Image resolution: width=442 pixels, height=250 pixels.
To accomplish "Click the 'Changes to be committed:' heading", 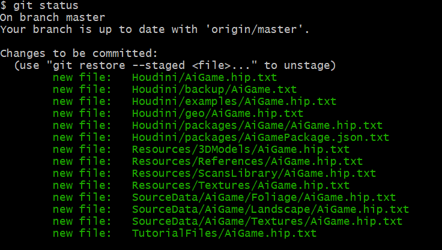I will (79, 53).
